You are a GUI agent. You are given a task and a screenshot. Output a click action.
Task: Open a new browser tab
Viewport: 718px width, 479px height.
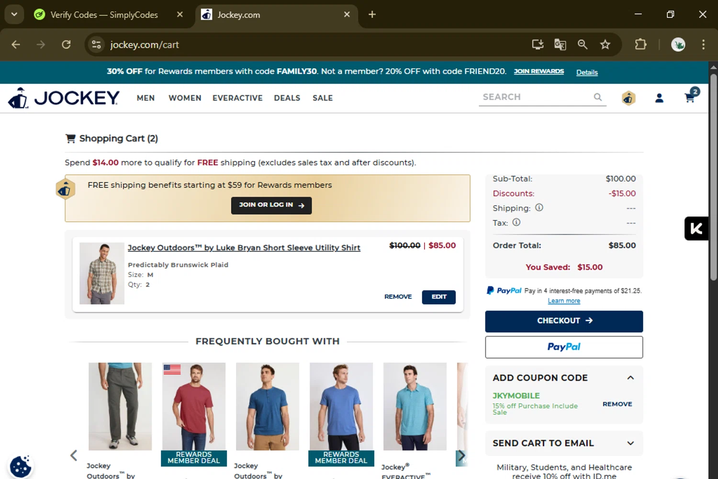point(372,14)
